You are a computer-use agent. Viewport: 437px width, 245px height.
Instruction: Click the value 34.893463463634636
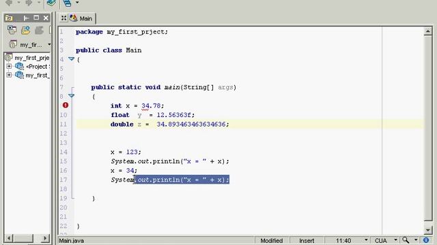[x=191, y=124]
